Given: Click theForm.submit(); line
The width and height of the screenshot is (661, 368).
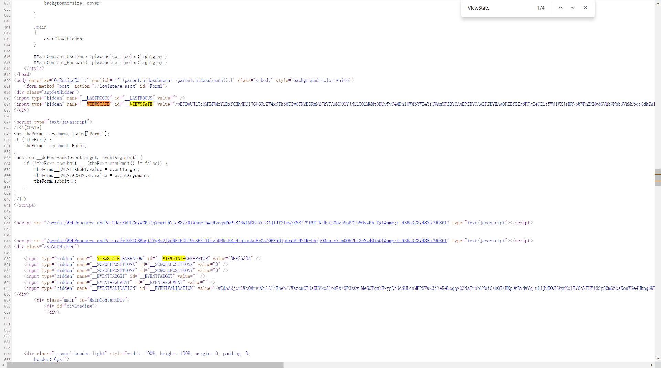Looking at the screenshot, I should coord(55,181).
